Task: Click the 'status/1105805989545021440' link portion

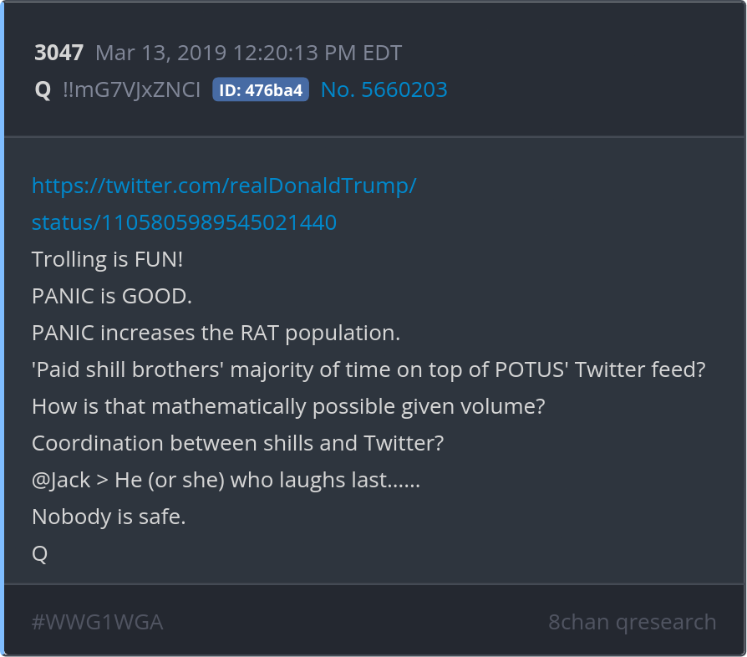Action: (184, 222)
